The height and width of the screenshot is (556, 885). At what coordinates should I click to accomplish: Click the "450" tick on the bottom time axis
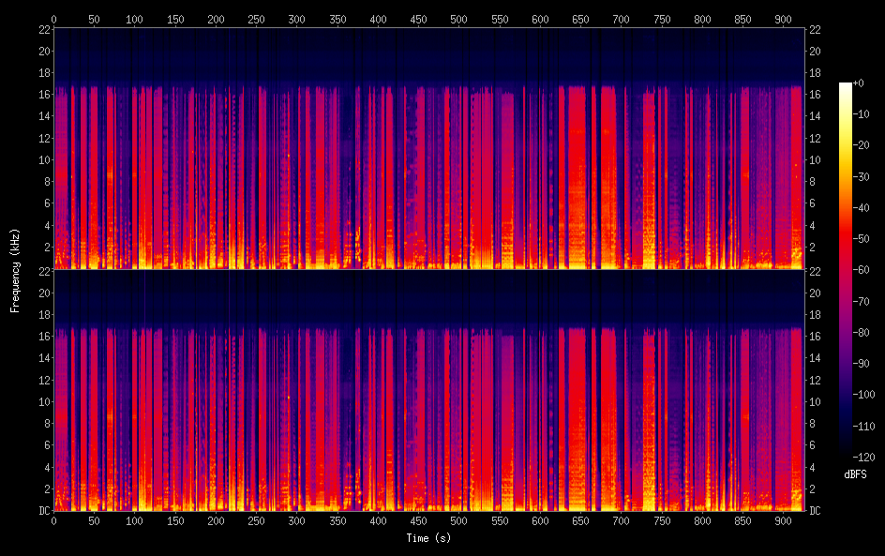(x=418, y=521)
